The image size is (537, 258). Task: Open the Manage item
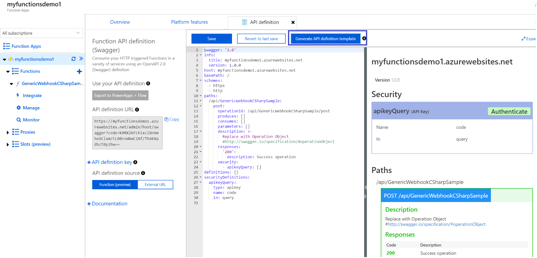(x=31, y=108)
